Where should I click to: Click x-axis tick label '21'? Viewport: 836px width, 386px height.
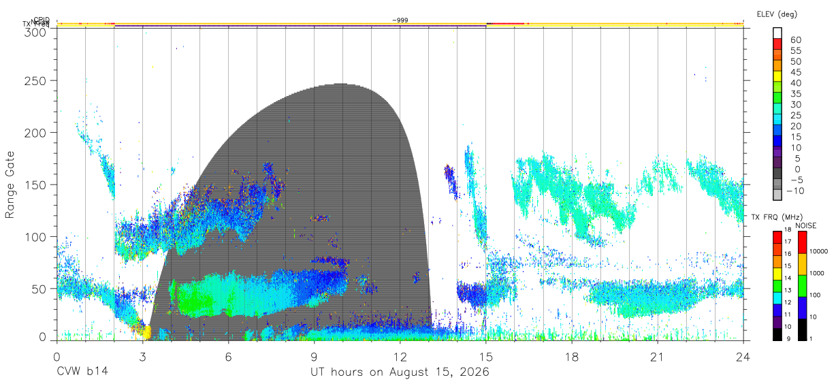[658, 357]
